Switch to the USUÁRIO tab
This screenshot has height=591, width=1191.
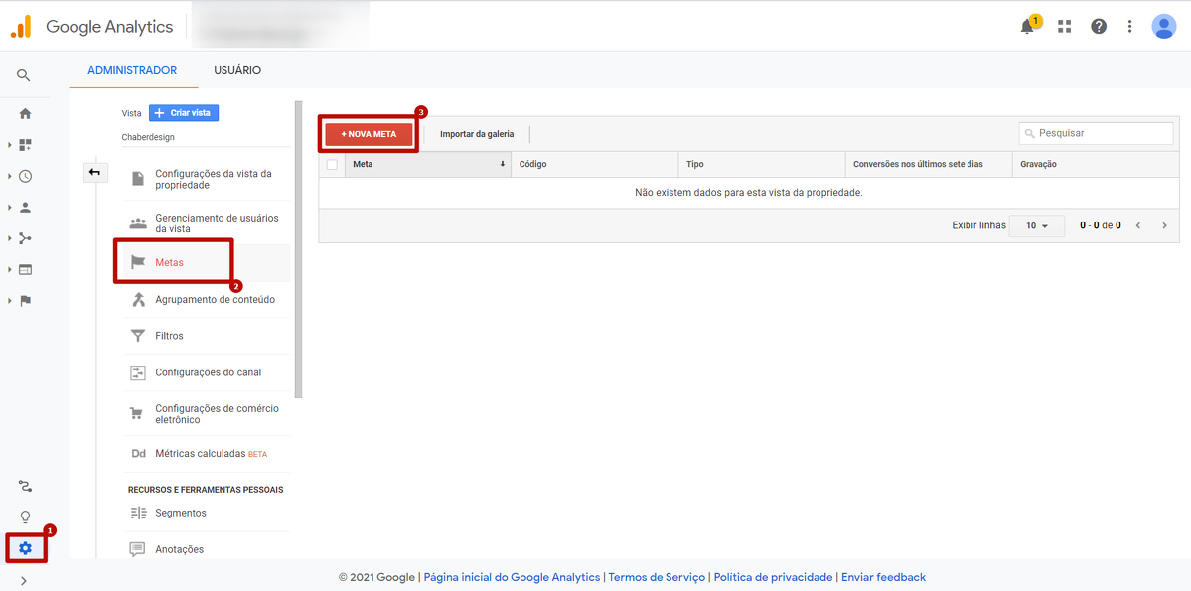[237, 70]
